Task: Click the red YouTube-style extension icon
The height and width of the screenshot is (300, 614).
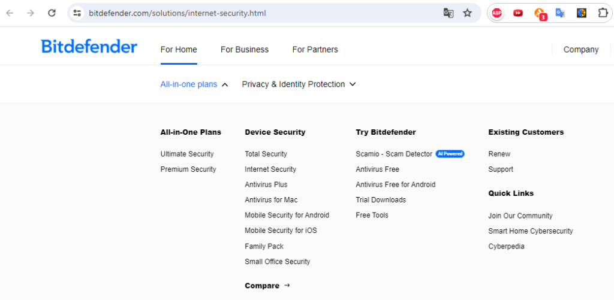Action: pyautogui.click(x=518, y=13)
